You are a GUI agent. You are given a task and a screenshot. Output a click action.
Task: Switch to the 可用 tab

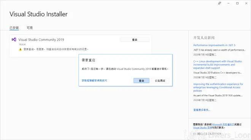pos(30,28)
